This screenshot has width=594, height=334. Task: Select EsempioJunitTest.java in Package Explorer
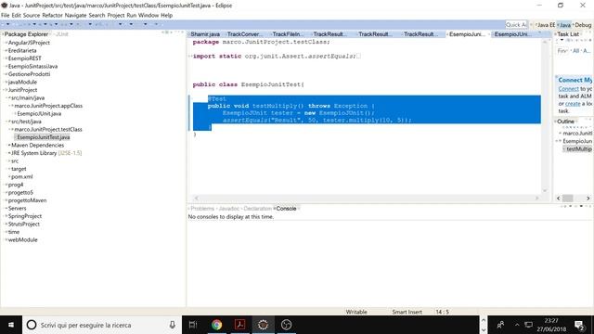[x=44, y=137]
